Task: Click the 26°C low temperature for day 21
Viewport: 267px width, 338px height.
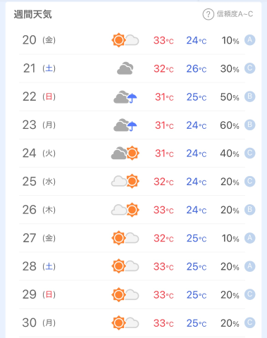Action: point(197,69)
